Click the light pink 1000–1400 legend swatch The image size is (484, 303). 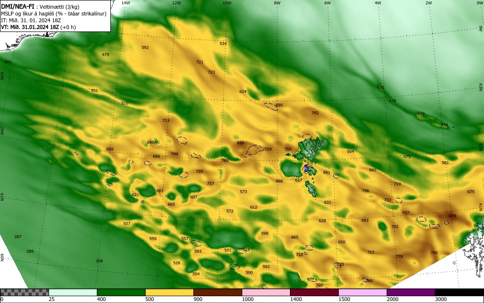click(266, 292)
